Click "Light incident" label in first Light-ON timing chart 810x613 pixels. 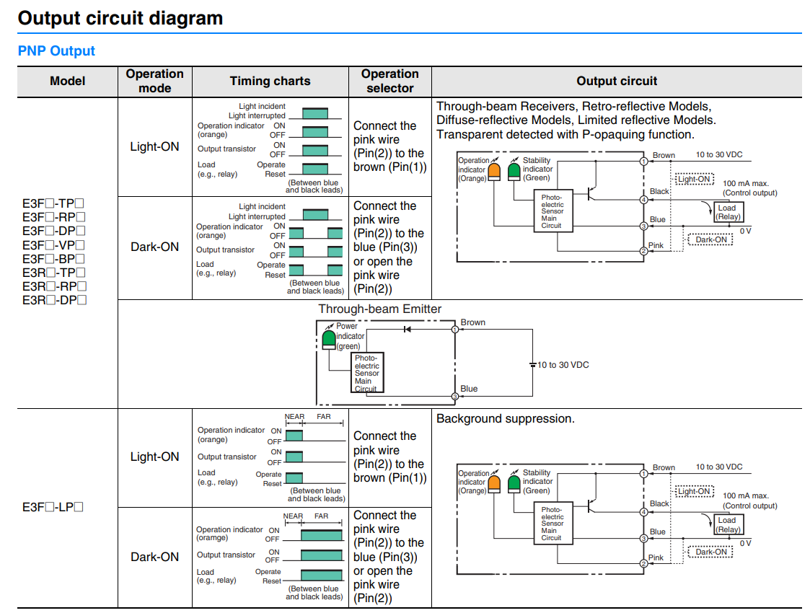262,106
